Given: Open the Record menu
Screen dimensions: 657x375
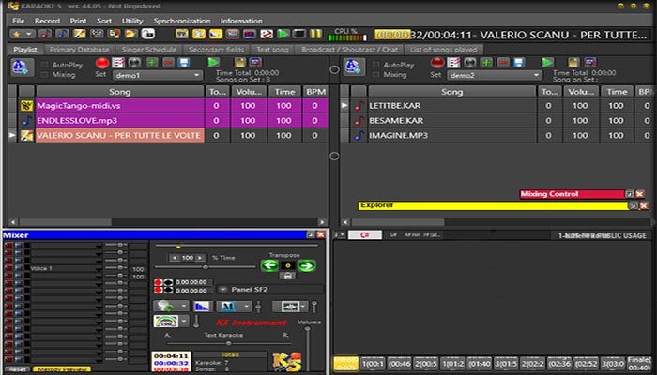Looking at the screenshot, I should (x=47, y=21).
